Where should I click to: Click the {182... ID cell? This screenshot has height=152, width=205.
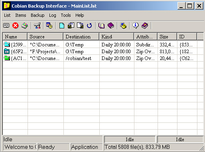pyautogui.click(x=186, y=52)
